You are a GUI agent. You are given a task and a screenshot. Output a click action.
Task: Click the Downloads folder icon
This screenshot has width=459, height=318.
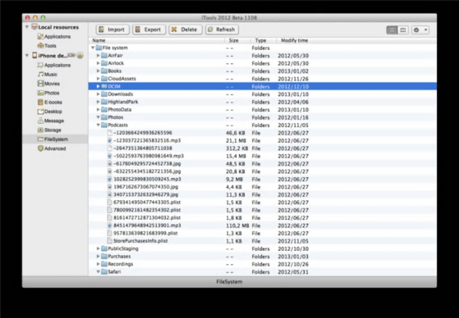coord(104,94)
